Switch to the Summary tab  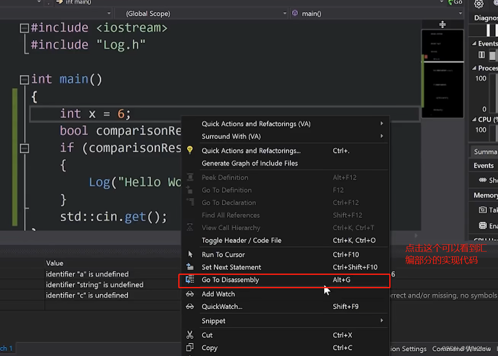(485, 152)
